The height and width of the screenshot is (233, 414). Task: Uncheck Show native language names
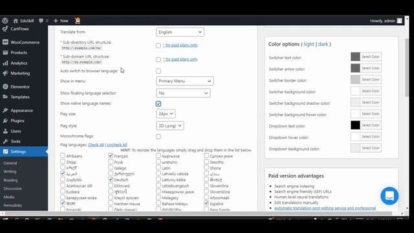pyautogui.click(x=158, y=104)
